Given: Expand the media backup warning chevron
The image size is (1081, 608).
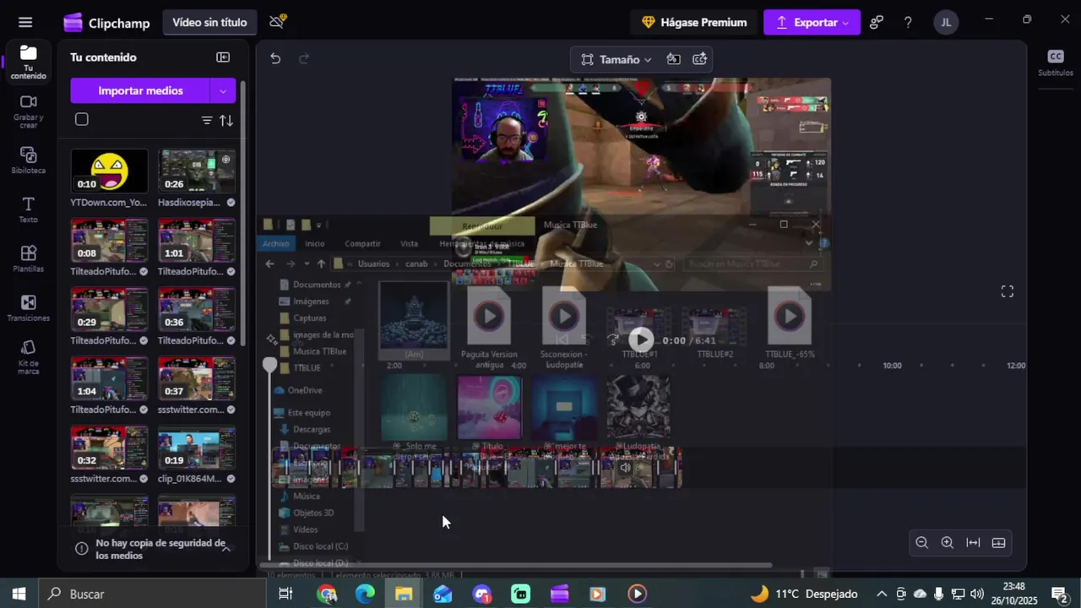Looking at the screenshot, I should click(x=226, y=549).
